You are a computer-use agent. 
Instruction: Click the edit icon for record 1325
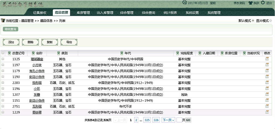point(267,59)
